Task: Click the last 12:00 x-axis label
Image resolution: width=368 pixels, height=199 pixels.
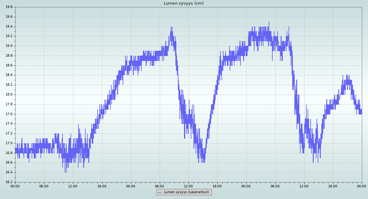Action: coord(304,186)
